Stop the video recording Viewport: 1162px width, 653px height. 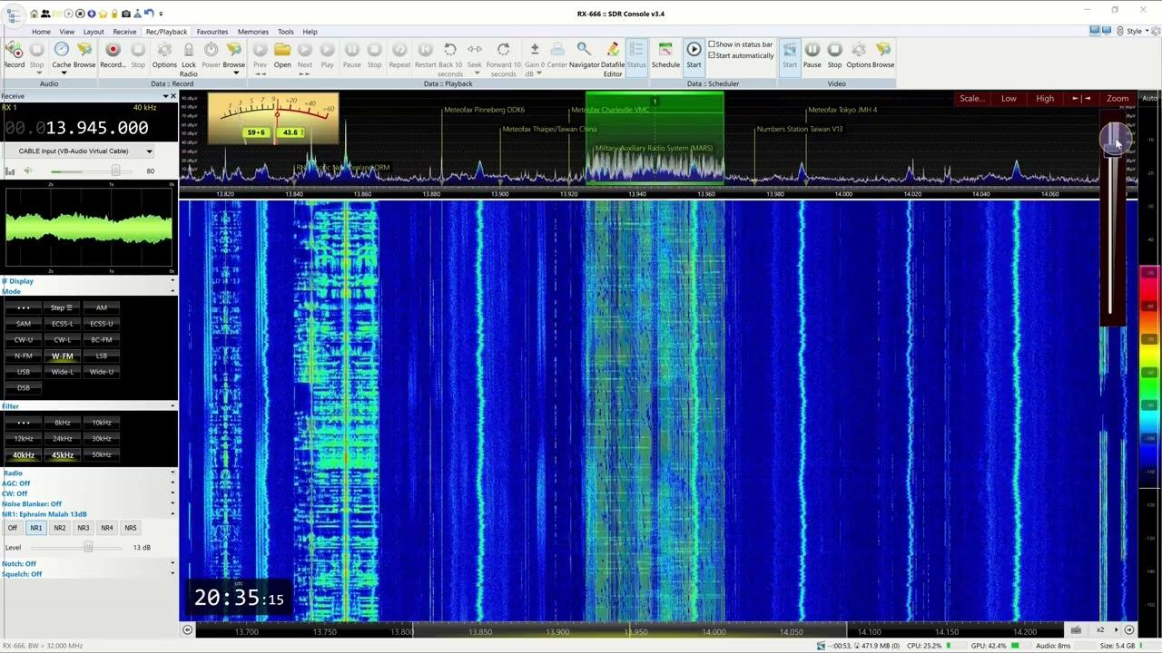[x=834, y=54]
